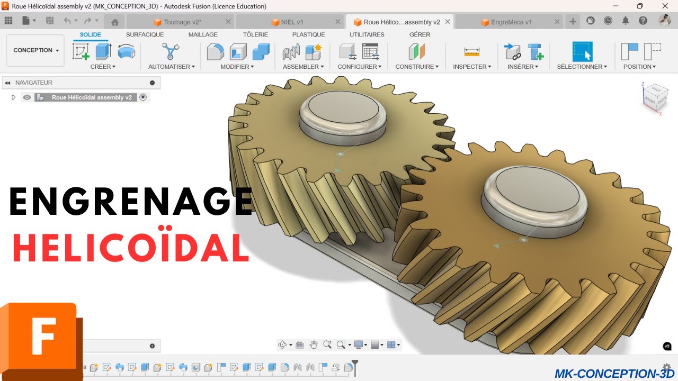Select the Orbit navigation tool
This screenshot has height=381, width=678.
click(x=282, y=345)
